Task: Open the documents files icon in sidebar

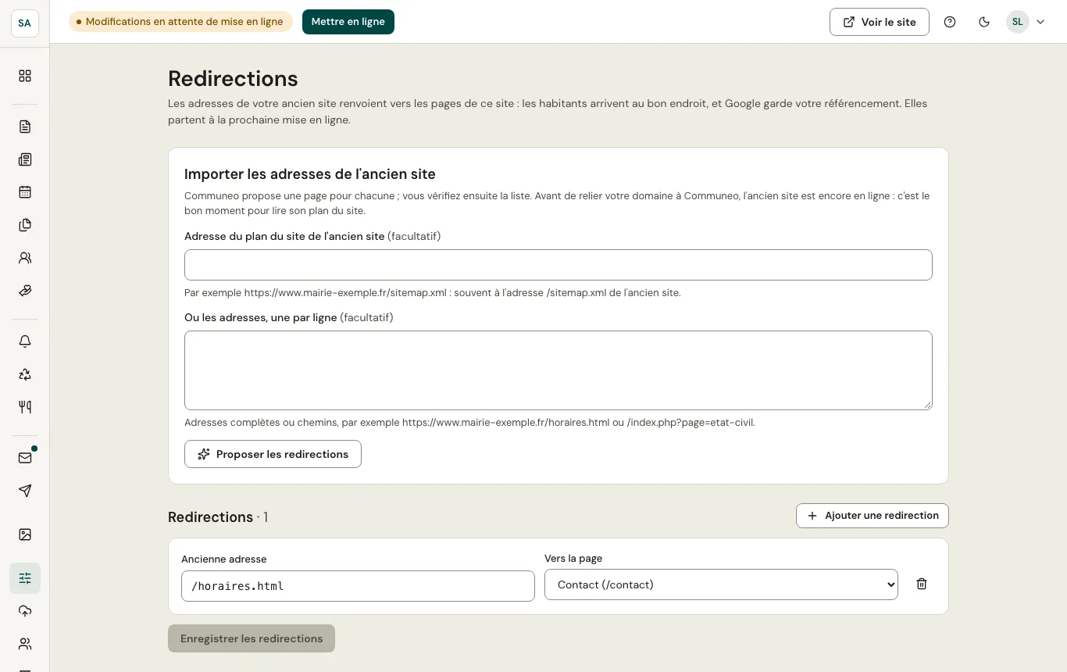Action: (25, 225)
